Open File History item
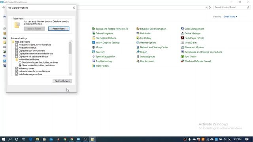This screenshot has width=253, height=142. pyautogui.click(x=144, y=38)
